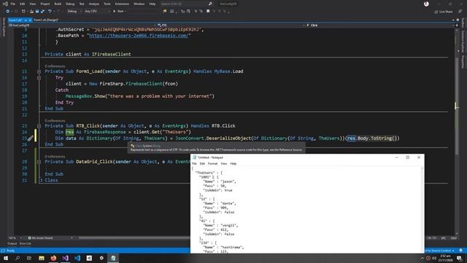Open the Error List panel tab

(26, 243)
